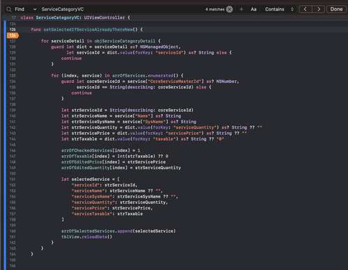
Task: Click line number 133 to add breakpoint
Action: click(x=13, y=76)
